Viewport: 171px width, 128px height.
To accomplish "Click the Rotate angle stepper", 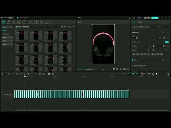I will tap(153, 50).
